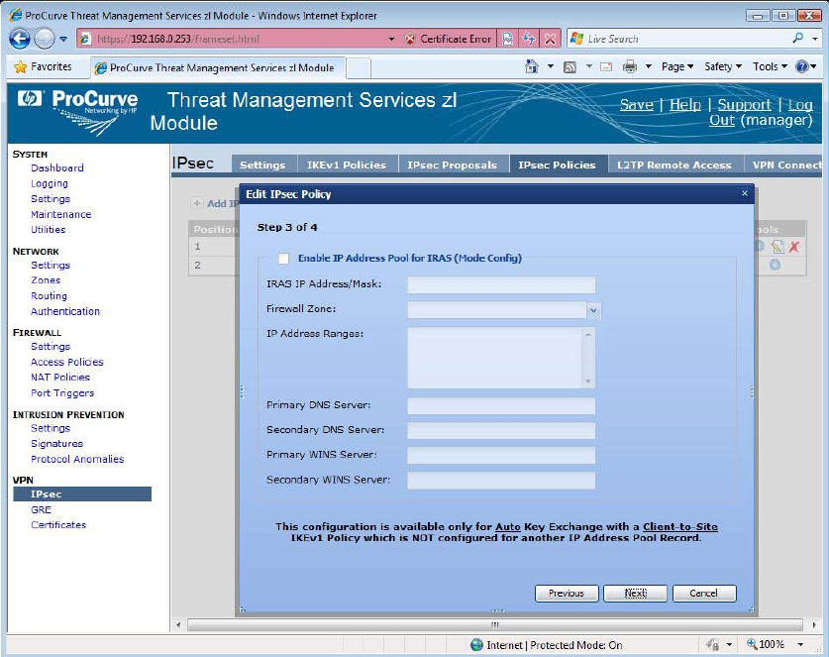Open the Tools menu
829x657 pixels.
pos(770,66)
